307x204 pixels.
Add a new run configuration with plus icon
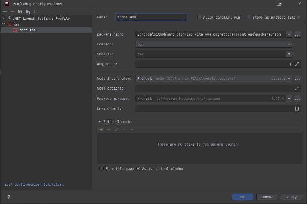(5, 12)
